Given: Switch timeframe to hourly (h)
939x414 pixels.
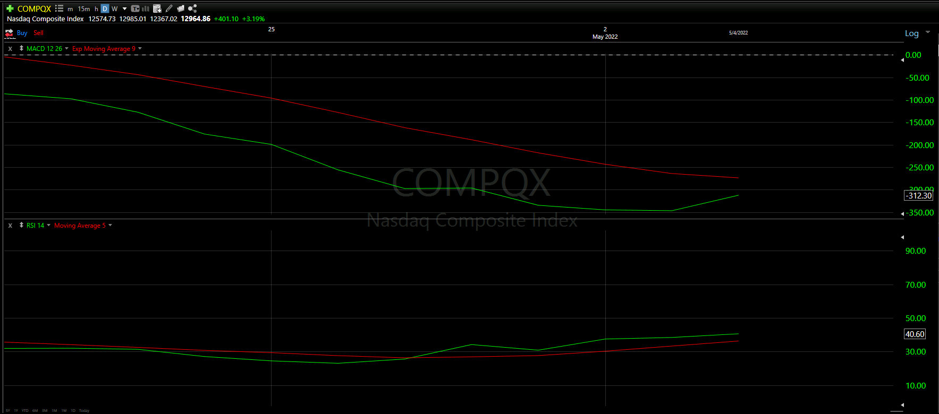Looking at the screenshot, I should click(96, 9).
